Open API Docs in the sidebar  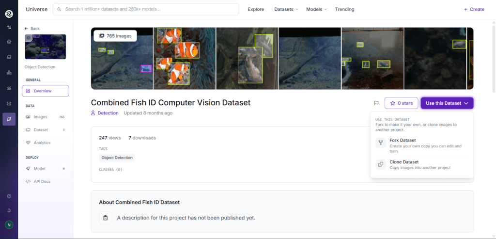coord(42,181)
